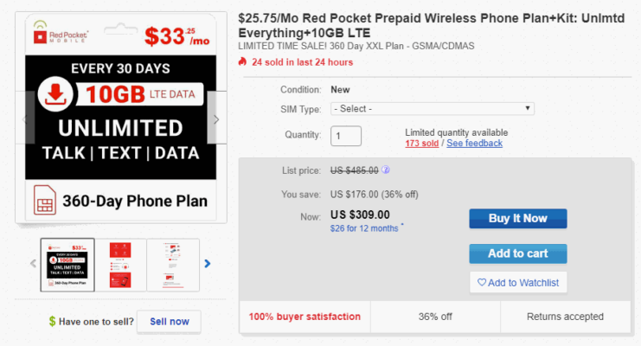Click the Sell now button
This screenshot has height=346, width=641.
coord(169,322)
